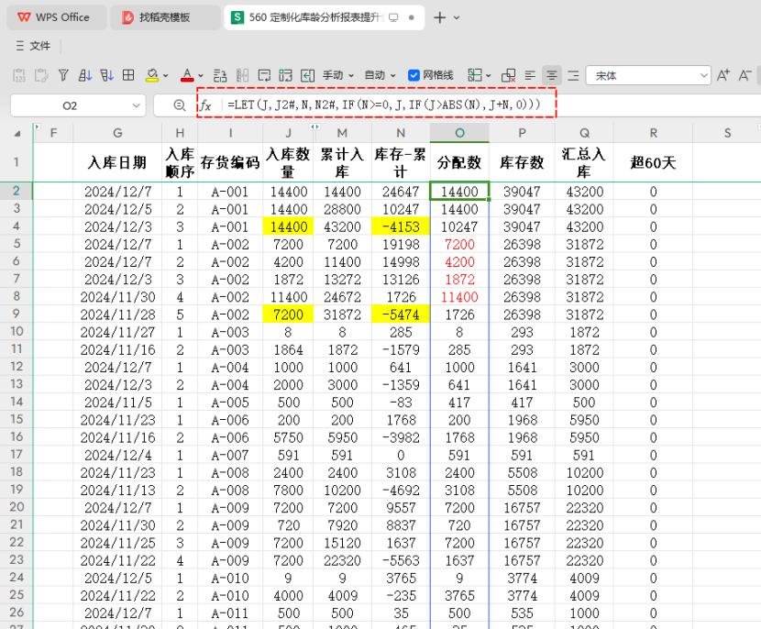
Task: Expand the 自动 dropdown menu
Action: (x=380, y=75)
